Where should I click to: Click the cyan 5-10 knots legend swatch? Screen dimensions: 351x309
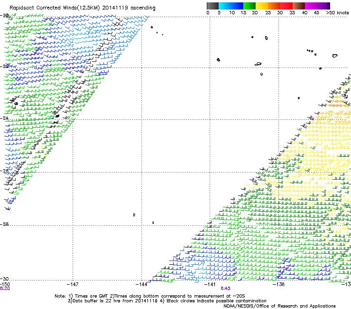[225, 6]
